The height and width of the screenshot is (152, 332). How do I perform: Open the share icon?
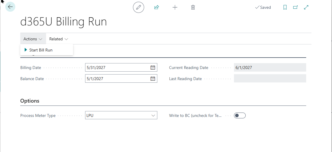point(156,7)
